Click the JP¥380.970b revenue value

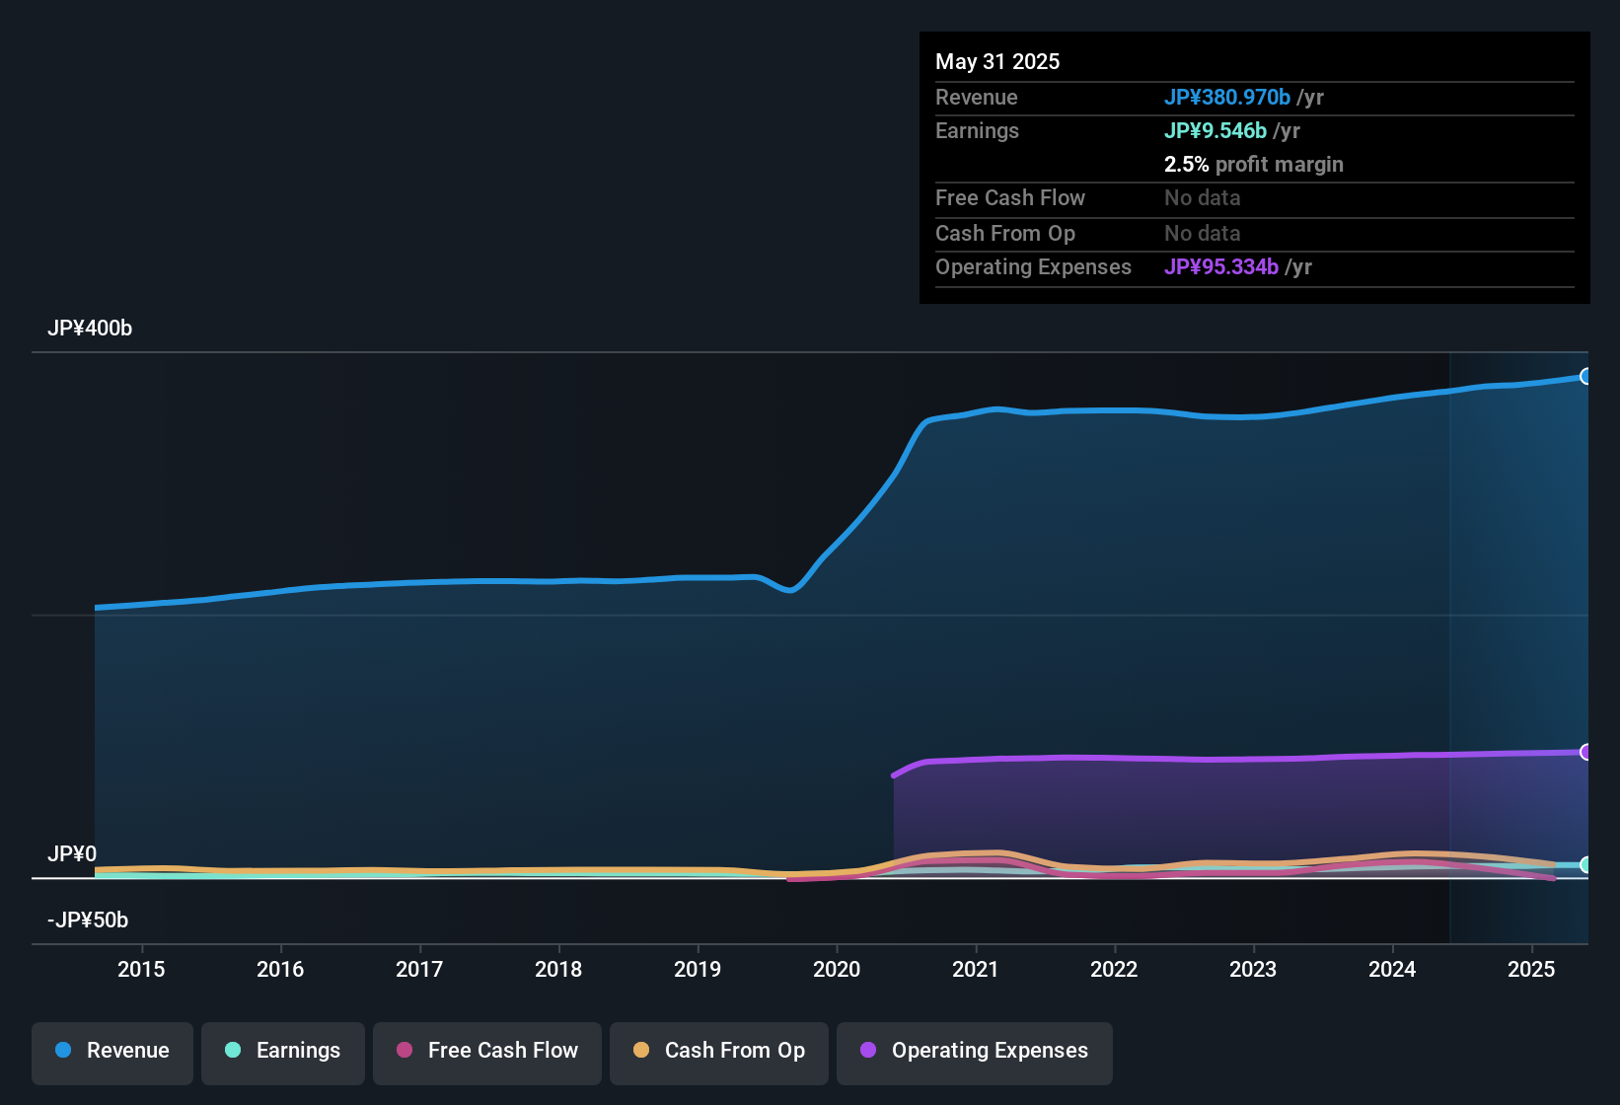coord(1227,97)
